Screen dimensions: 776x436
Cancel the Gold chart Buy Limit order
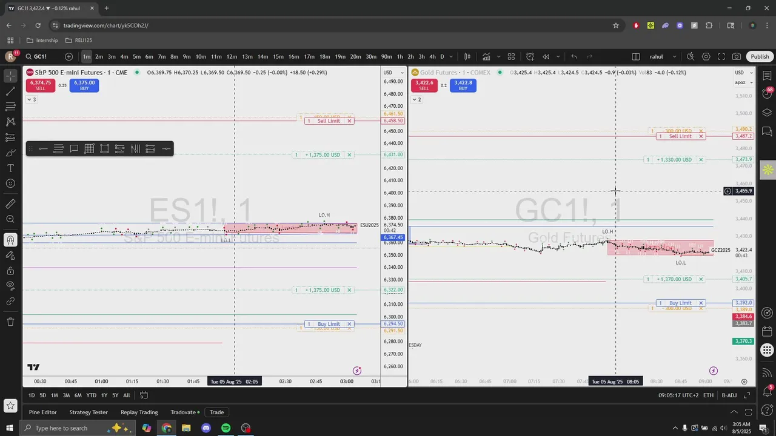[x=701, y=303]
